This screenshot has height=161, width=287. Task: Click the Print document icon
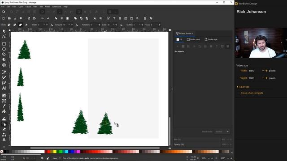(x=21, y=18)
